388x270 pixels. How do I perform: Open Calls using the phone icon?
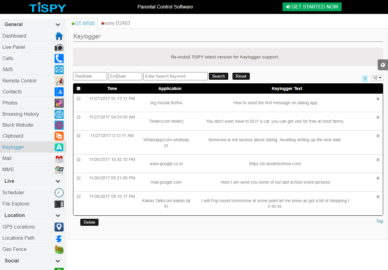point(59,58)
